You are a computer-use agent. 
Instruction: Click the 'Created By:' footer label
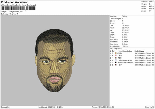coord(5,107)
